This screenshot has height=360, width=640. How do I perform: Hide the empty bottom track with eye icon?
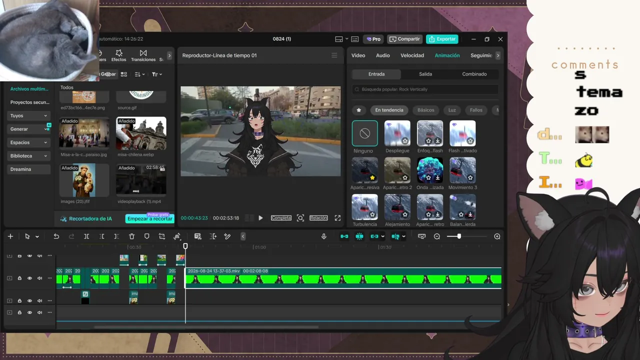(29, 312)
